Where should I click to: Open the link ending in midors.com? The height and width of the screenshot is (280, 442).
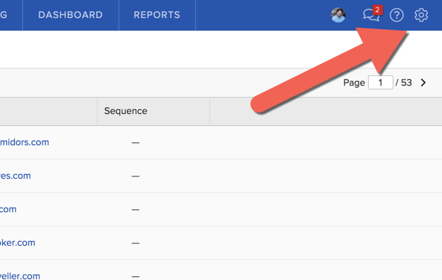point(25,142)
